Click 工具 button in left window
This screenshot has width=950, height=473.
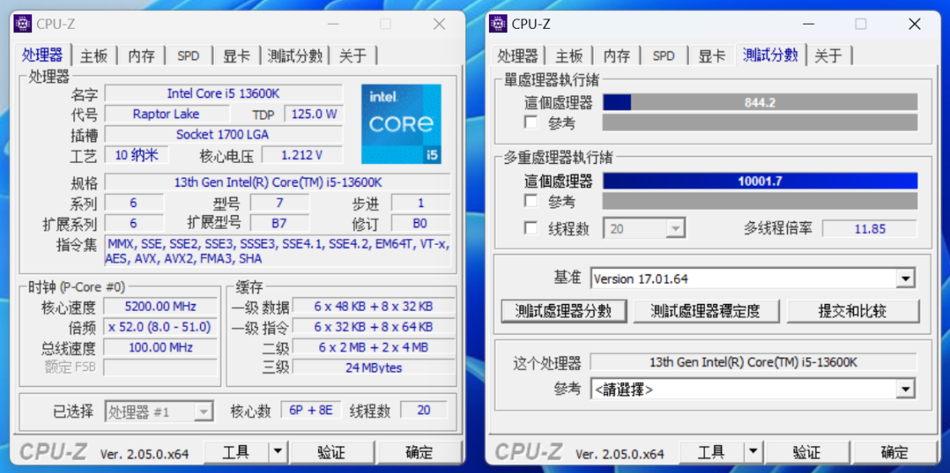(236, 451)
